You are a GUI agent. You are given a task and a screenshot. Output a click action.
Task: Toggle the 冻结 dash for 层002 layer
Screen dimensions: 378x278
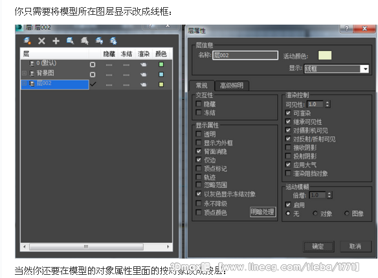tap(126, 85)
